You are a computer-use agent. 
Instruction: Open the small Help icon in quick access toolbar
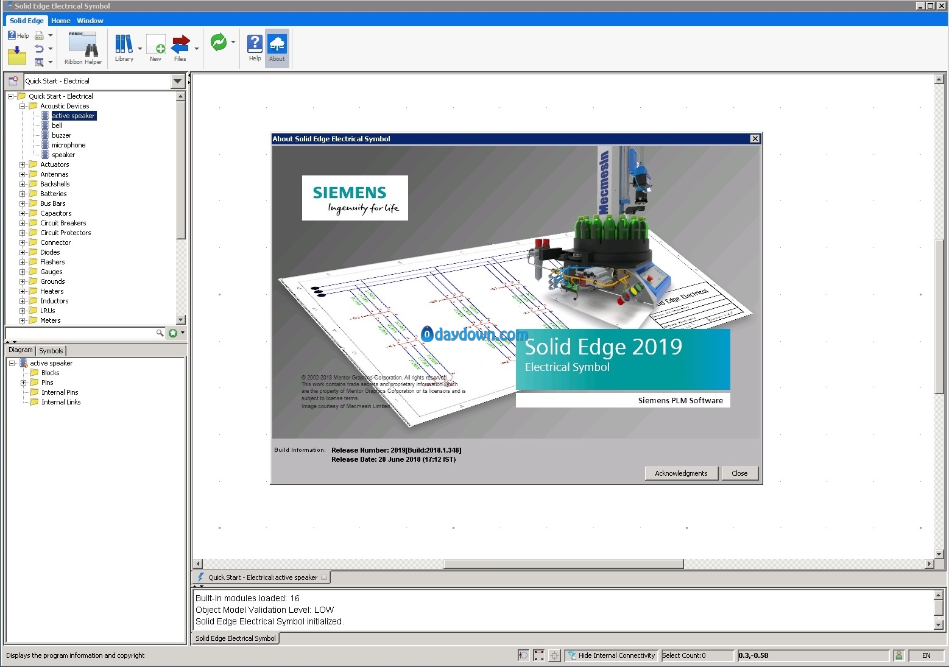coord(18,35)
